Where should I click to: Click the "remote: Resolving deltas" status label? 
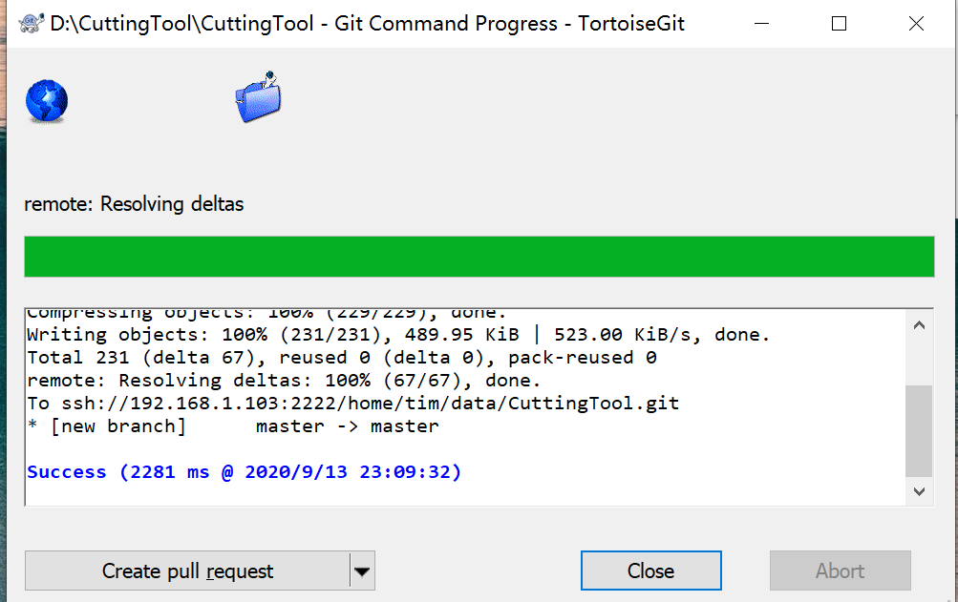click(x=134, y=204)
